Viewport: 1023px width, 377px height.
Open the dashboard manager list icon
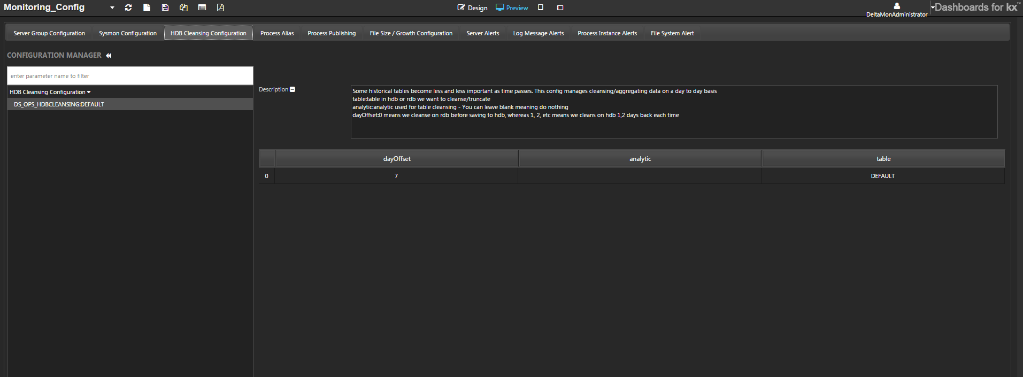202,7
